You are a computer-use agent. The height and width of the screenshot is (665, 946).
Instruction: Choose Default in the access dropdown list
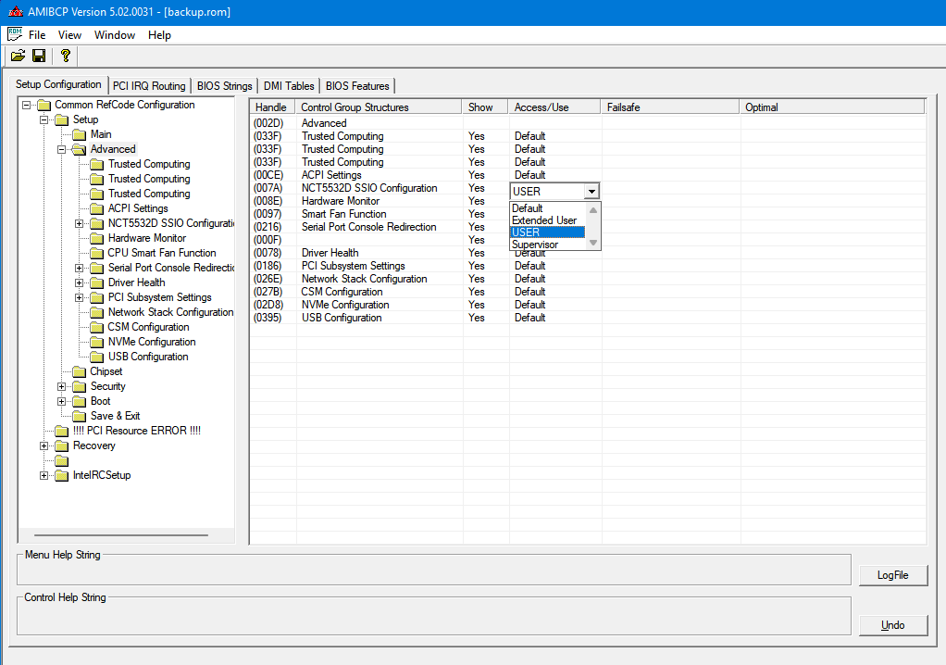pos(547,208)
